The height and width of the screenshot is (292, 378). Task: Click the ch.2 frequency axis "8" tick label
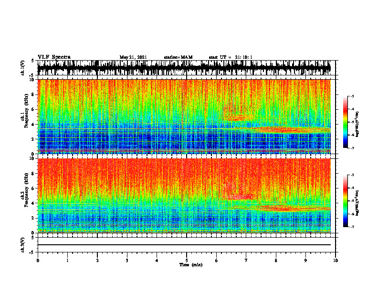[x=33, y=174]
